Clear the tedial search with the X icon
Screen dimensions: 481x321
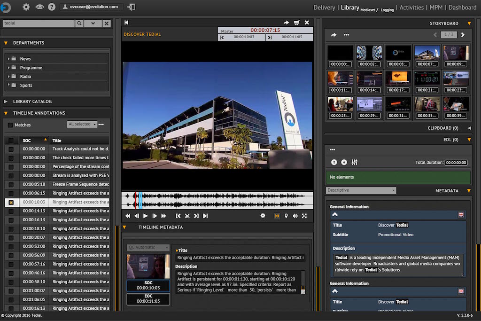click(x=107, y=23)
